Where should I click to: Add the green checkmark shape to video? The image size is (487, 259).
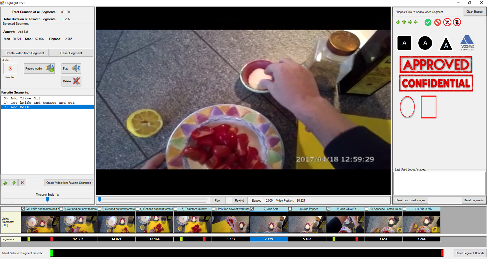(x=428, y=22)
